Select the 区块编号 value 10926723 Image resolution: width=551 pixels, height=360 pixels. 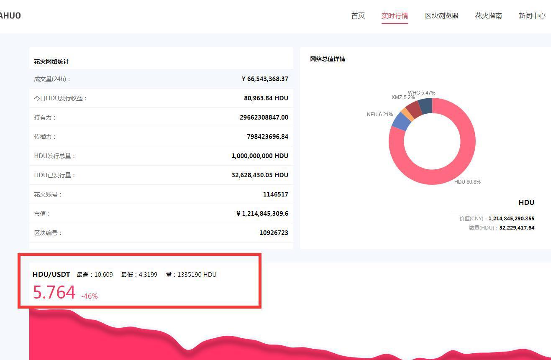point(274,233)
